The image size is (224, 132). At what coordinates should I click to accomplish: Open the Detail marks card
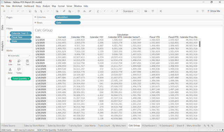pyautogui.click(x=10, y=71)
